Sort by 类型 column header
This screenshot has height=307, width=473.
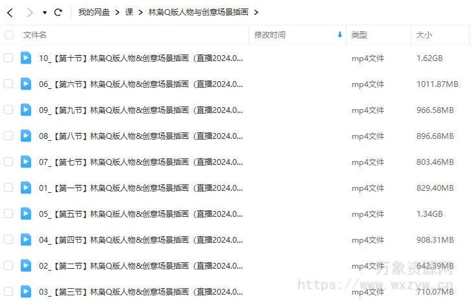359,35
